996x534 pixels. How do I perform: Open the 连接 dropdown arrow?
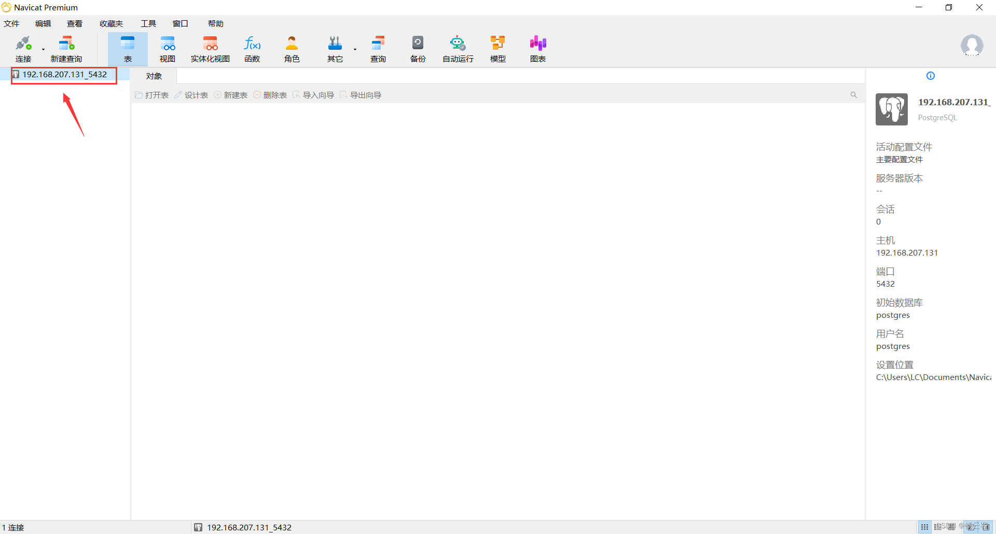tap(43, 50)
